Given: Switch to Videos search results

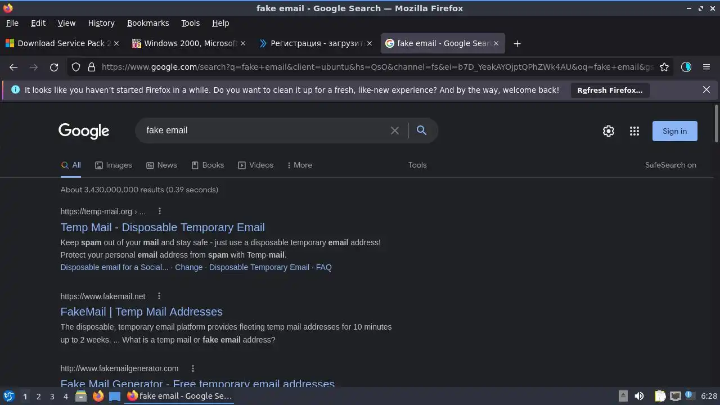Looking at the screenshot, I should pos(255,165).
